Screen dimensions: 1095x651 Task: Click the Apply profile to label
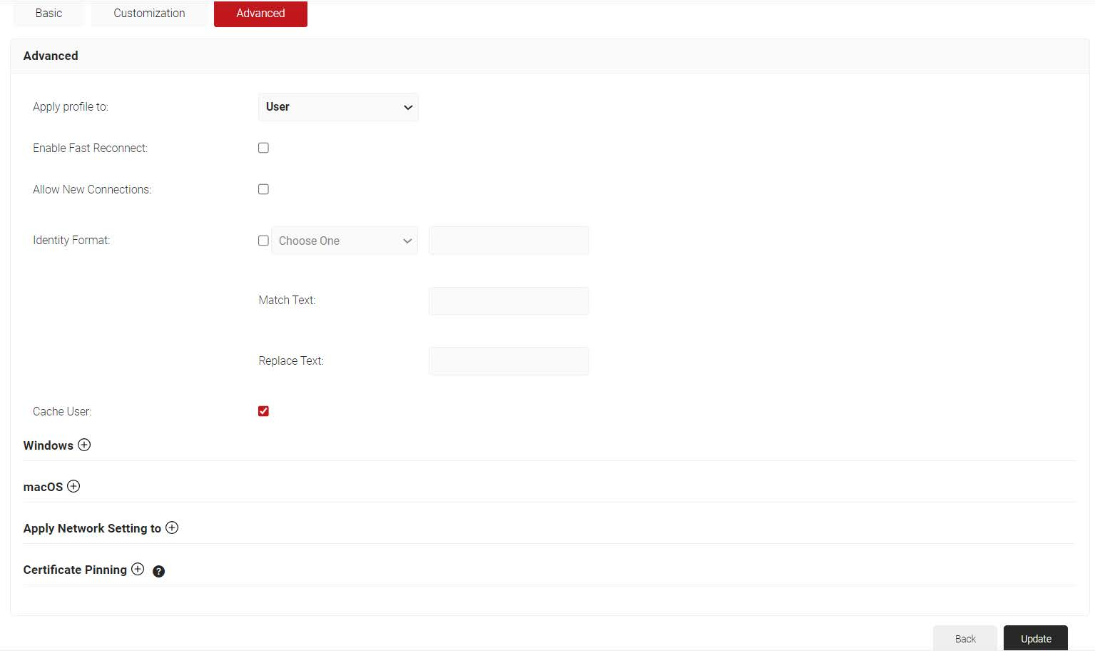click(71, 106)
